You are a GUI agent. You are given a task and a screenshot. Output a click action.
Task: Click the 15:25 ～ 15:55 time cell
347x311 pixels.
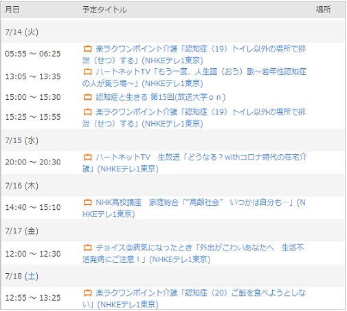33,117
